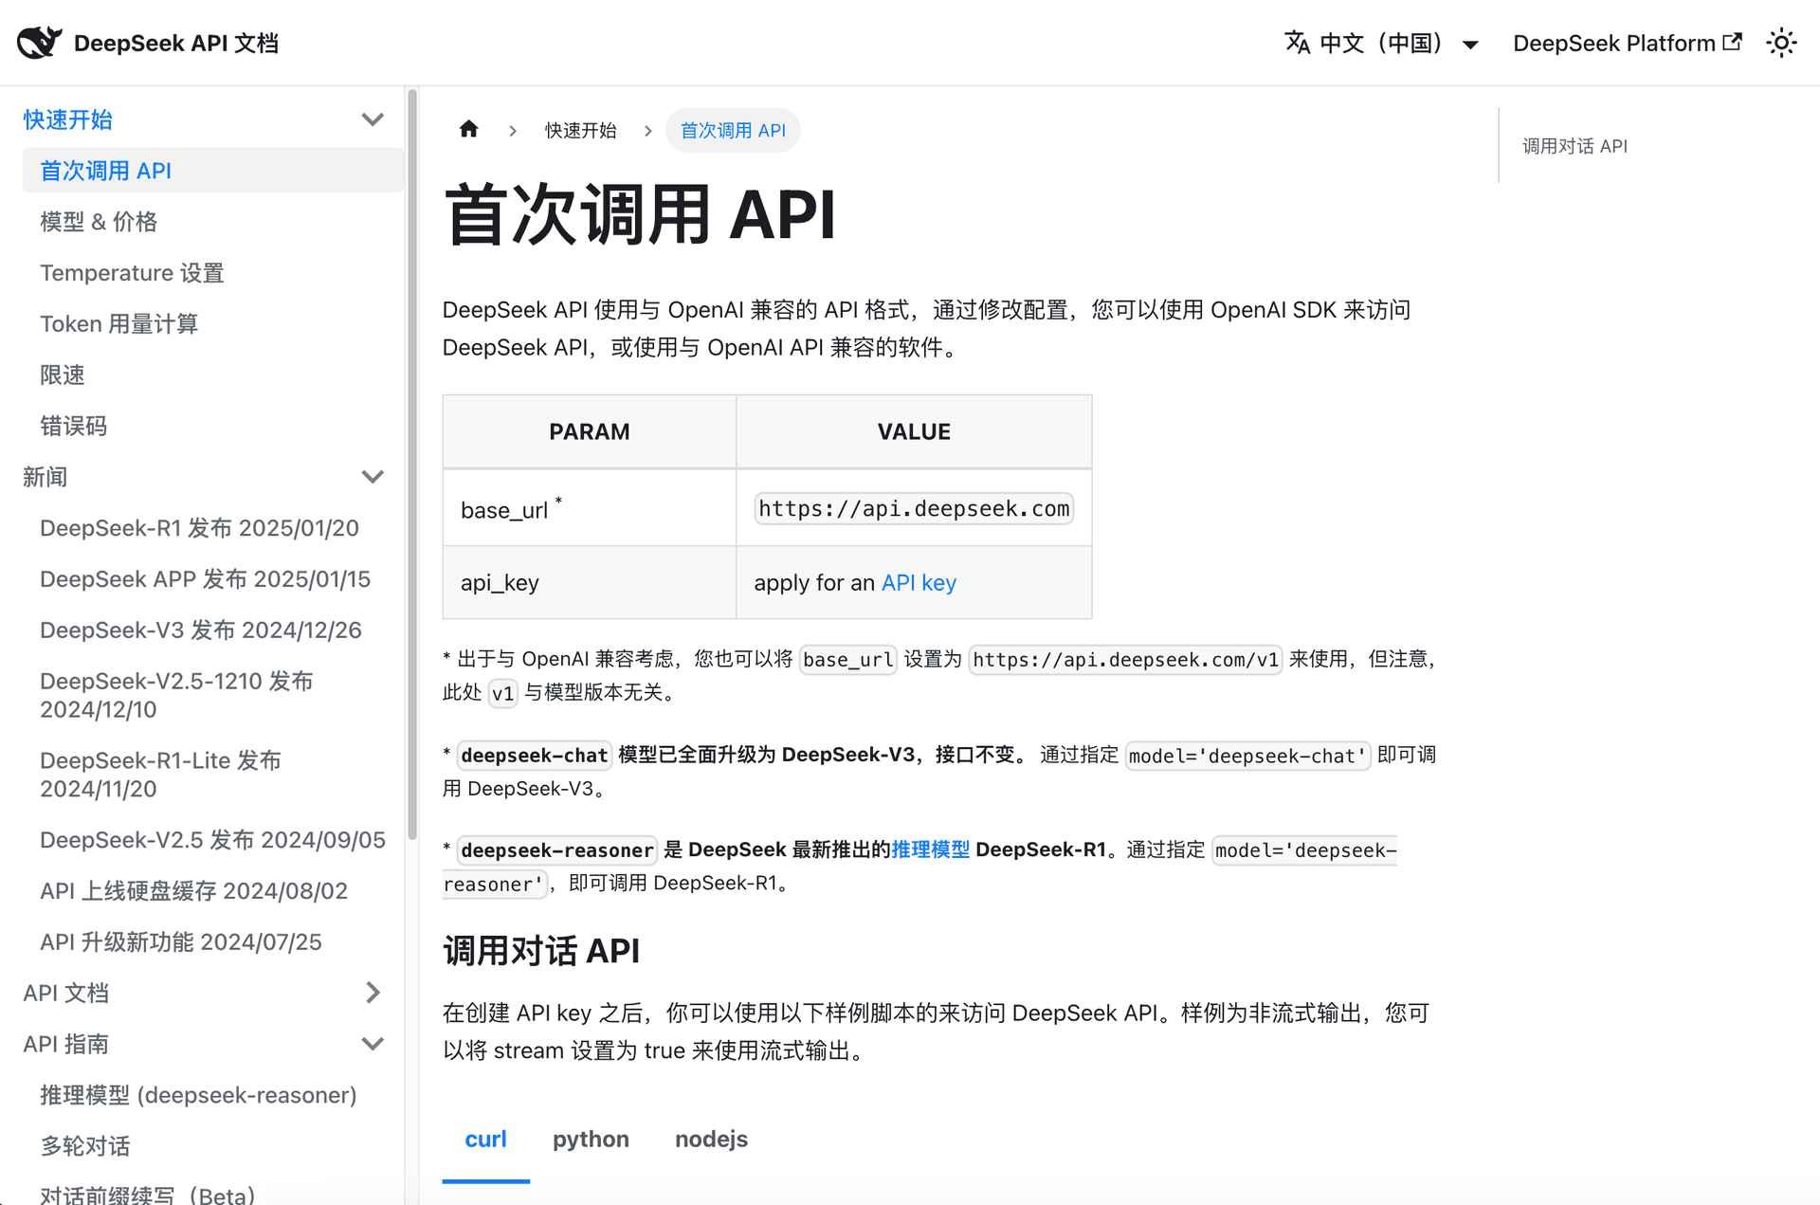Viewport: 1820px width, 1205px height.
Task: Click the API 文档 sidebar heading
Action: (x=66, y=993)
